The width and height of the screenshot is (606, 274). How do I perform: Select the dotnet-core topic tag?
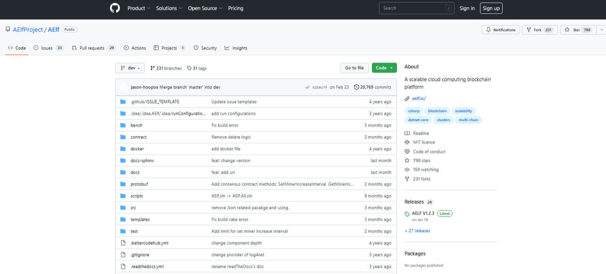tap(418, 120)
